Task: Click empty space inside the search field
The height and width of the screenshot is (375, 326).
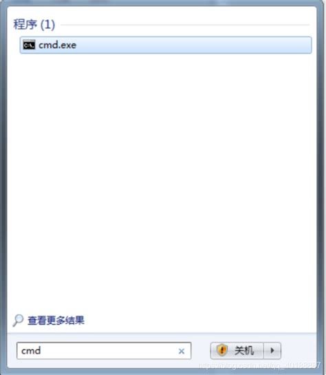Action: (107, 351)
